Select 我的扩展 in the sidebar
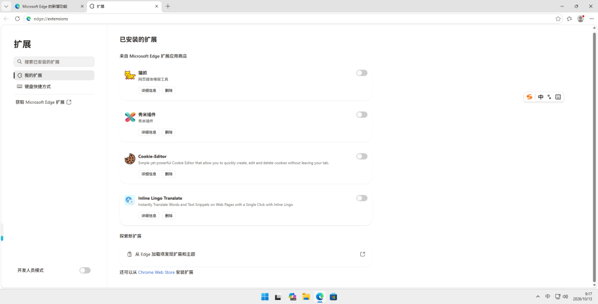The image size is (598, 304). pos(54,75)
